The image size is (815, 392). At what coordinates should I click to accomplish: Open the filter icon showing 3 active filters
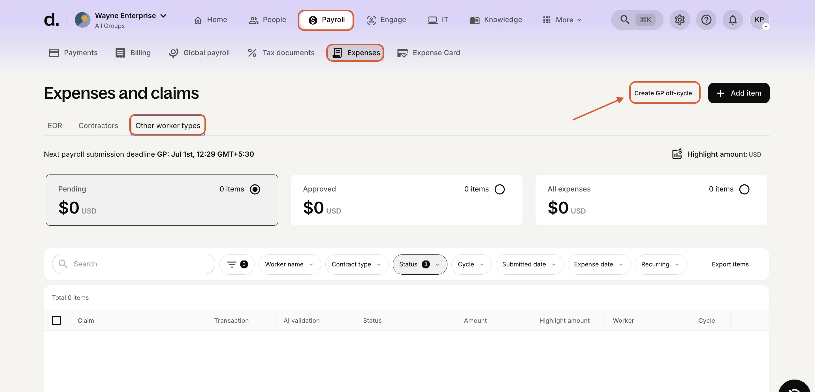click(237, 264)
